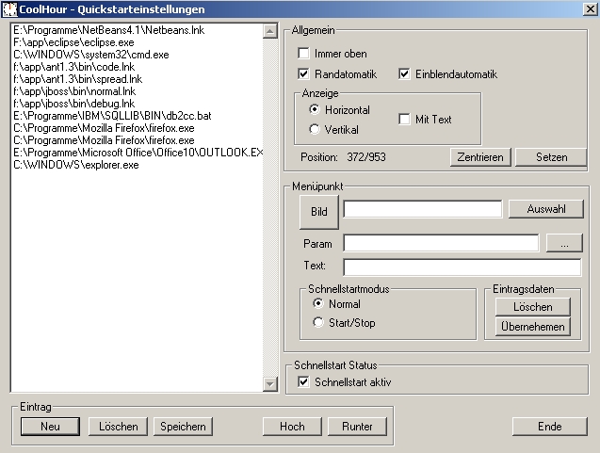Create a new entry with Neu
This screenshot has width=600, height=453.
click(50, 427)
